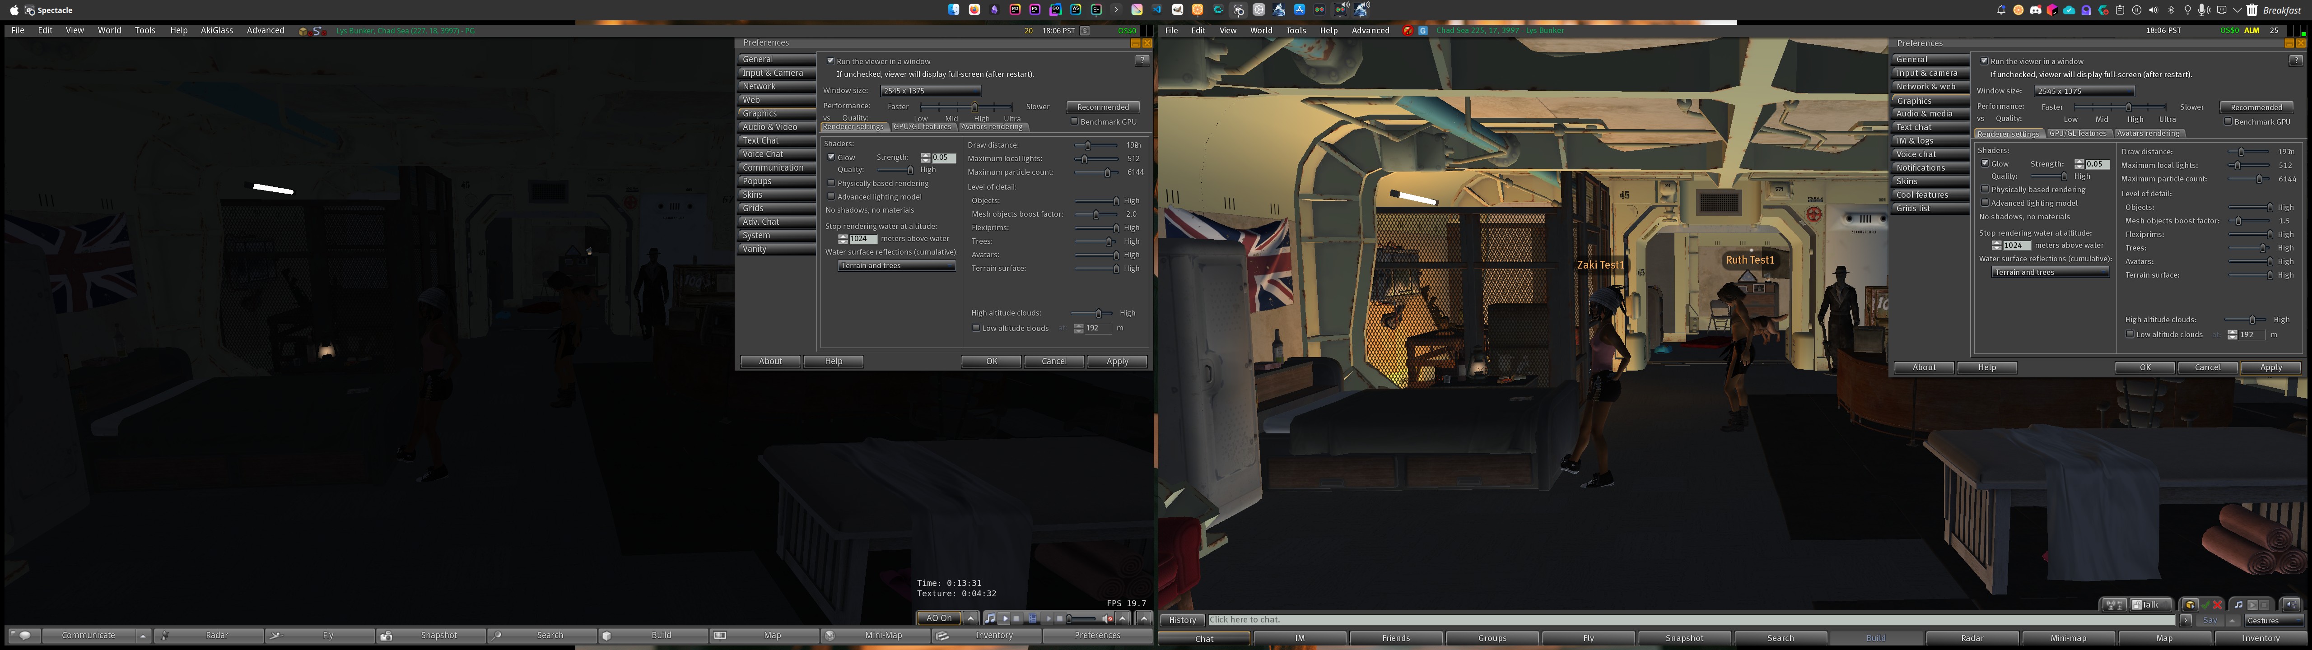Adjust Draw distance slider in left Preferences
The image size is (2312, 650).
[1095, 145]
